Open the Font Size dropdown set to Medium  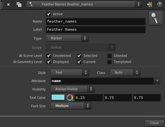[x=71, y=106]
